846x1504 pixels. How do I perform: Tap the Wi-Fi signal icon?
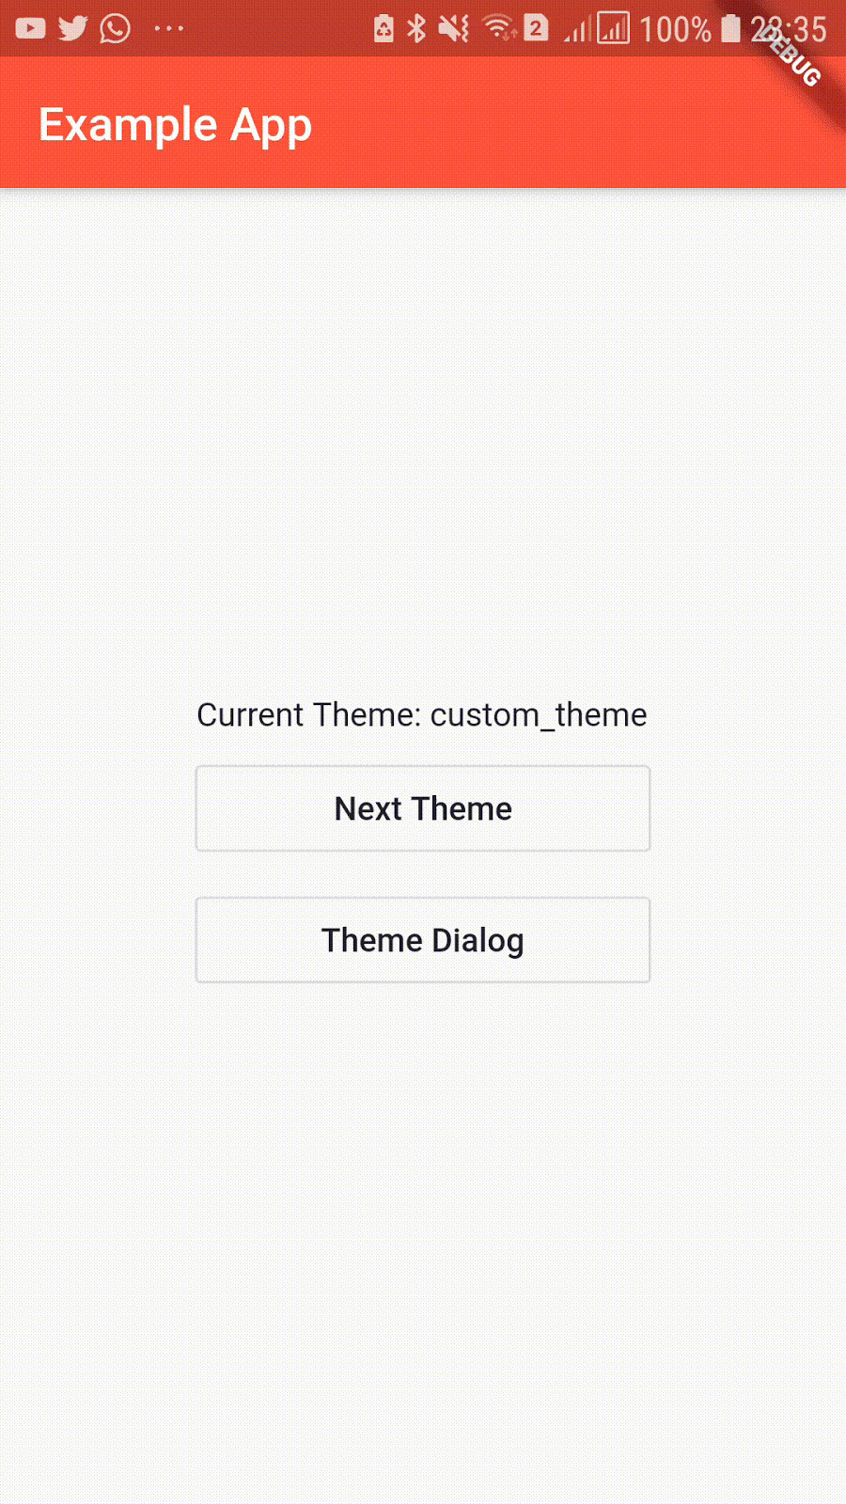click(498, 28)
